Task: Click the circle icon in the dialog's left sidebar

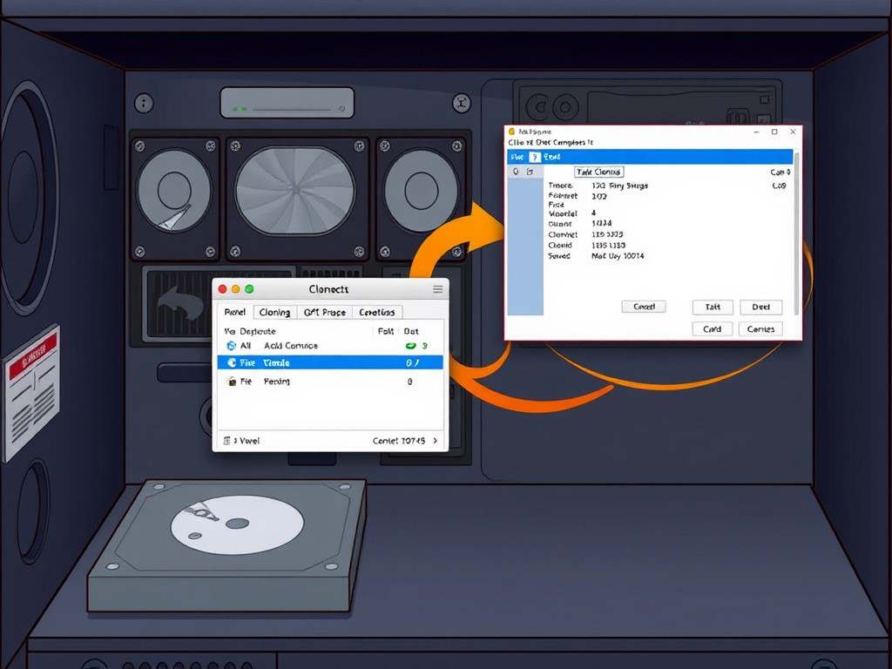Action: tap(517, 172)
